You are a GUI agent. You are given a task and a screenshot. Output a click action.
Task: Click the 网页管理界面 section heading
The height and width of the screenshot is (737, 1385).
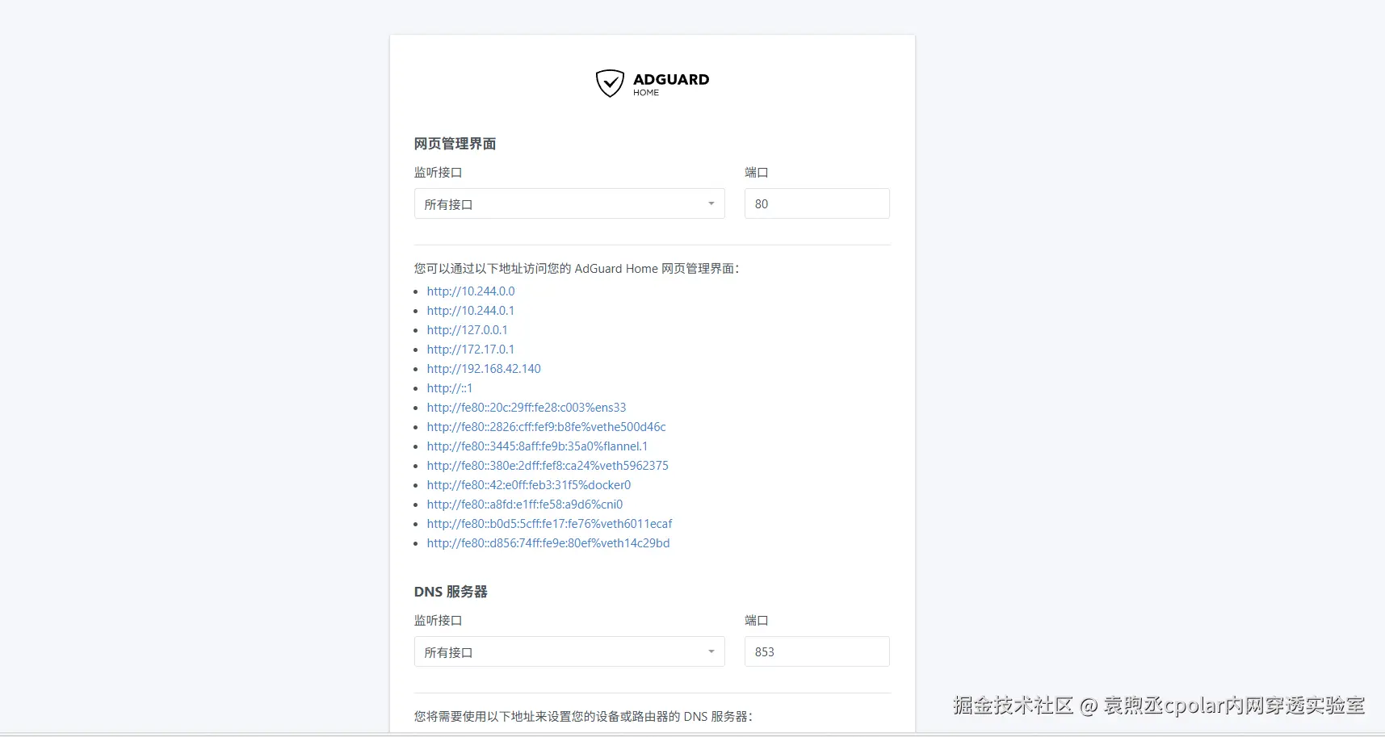pyautogui.click(x=455, y=144)
